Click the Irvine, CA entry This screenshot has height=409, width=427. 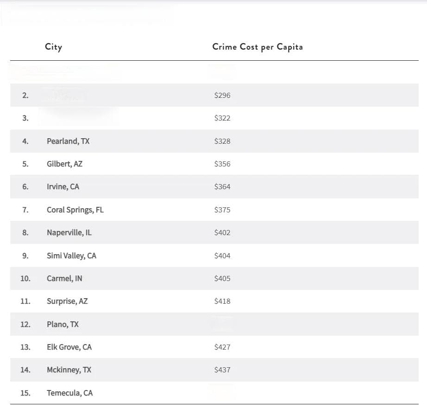pyautogui.click(x=63, y=187)
